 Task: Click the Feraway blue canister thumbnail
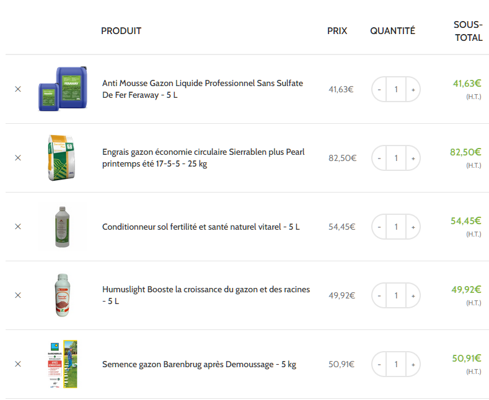63,89
